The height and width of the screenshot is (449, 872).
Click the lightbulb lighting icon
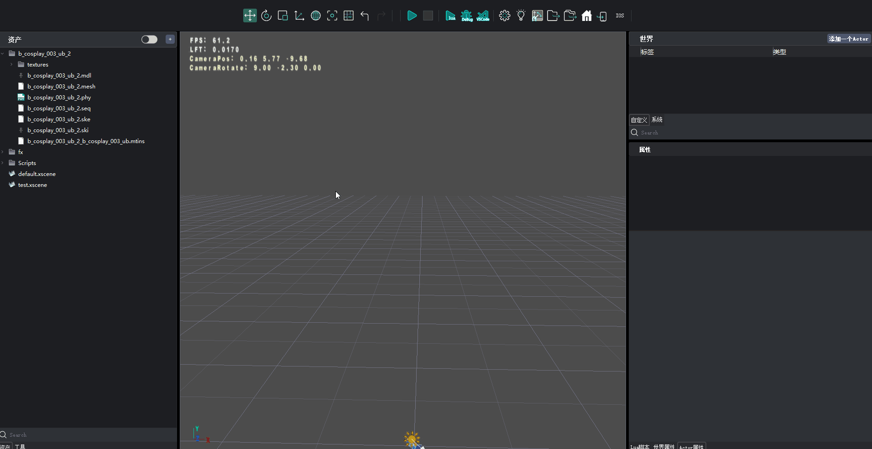521,15
